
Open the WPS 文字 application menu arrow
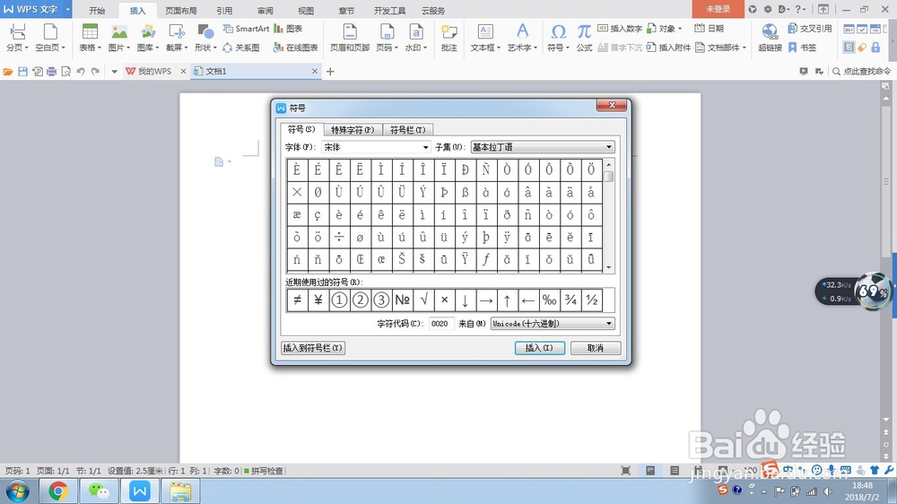coord(67,9)
